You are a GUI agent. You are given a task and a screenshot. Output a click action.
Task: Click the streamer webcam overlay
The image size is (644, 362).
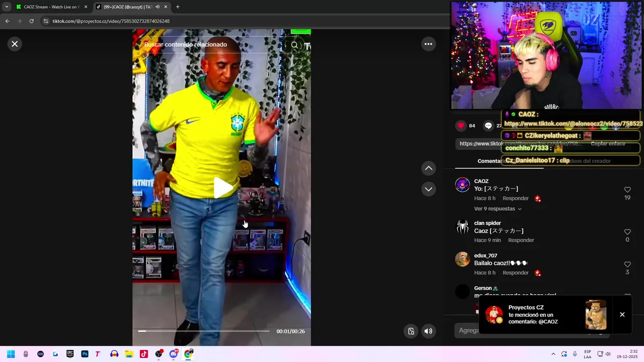tap(546, 55)
